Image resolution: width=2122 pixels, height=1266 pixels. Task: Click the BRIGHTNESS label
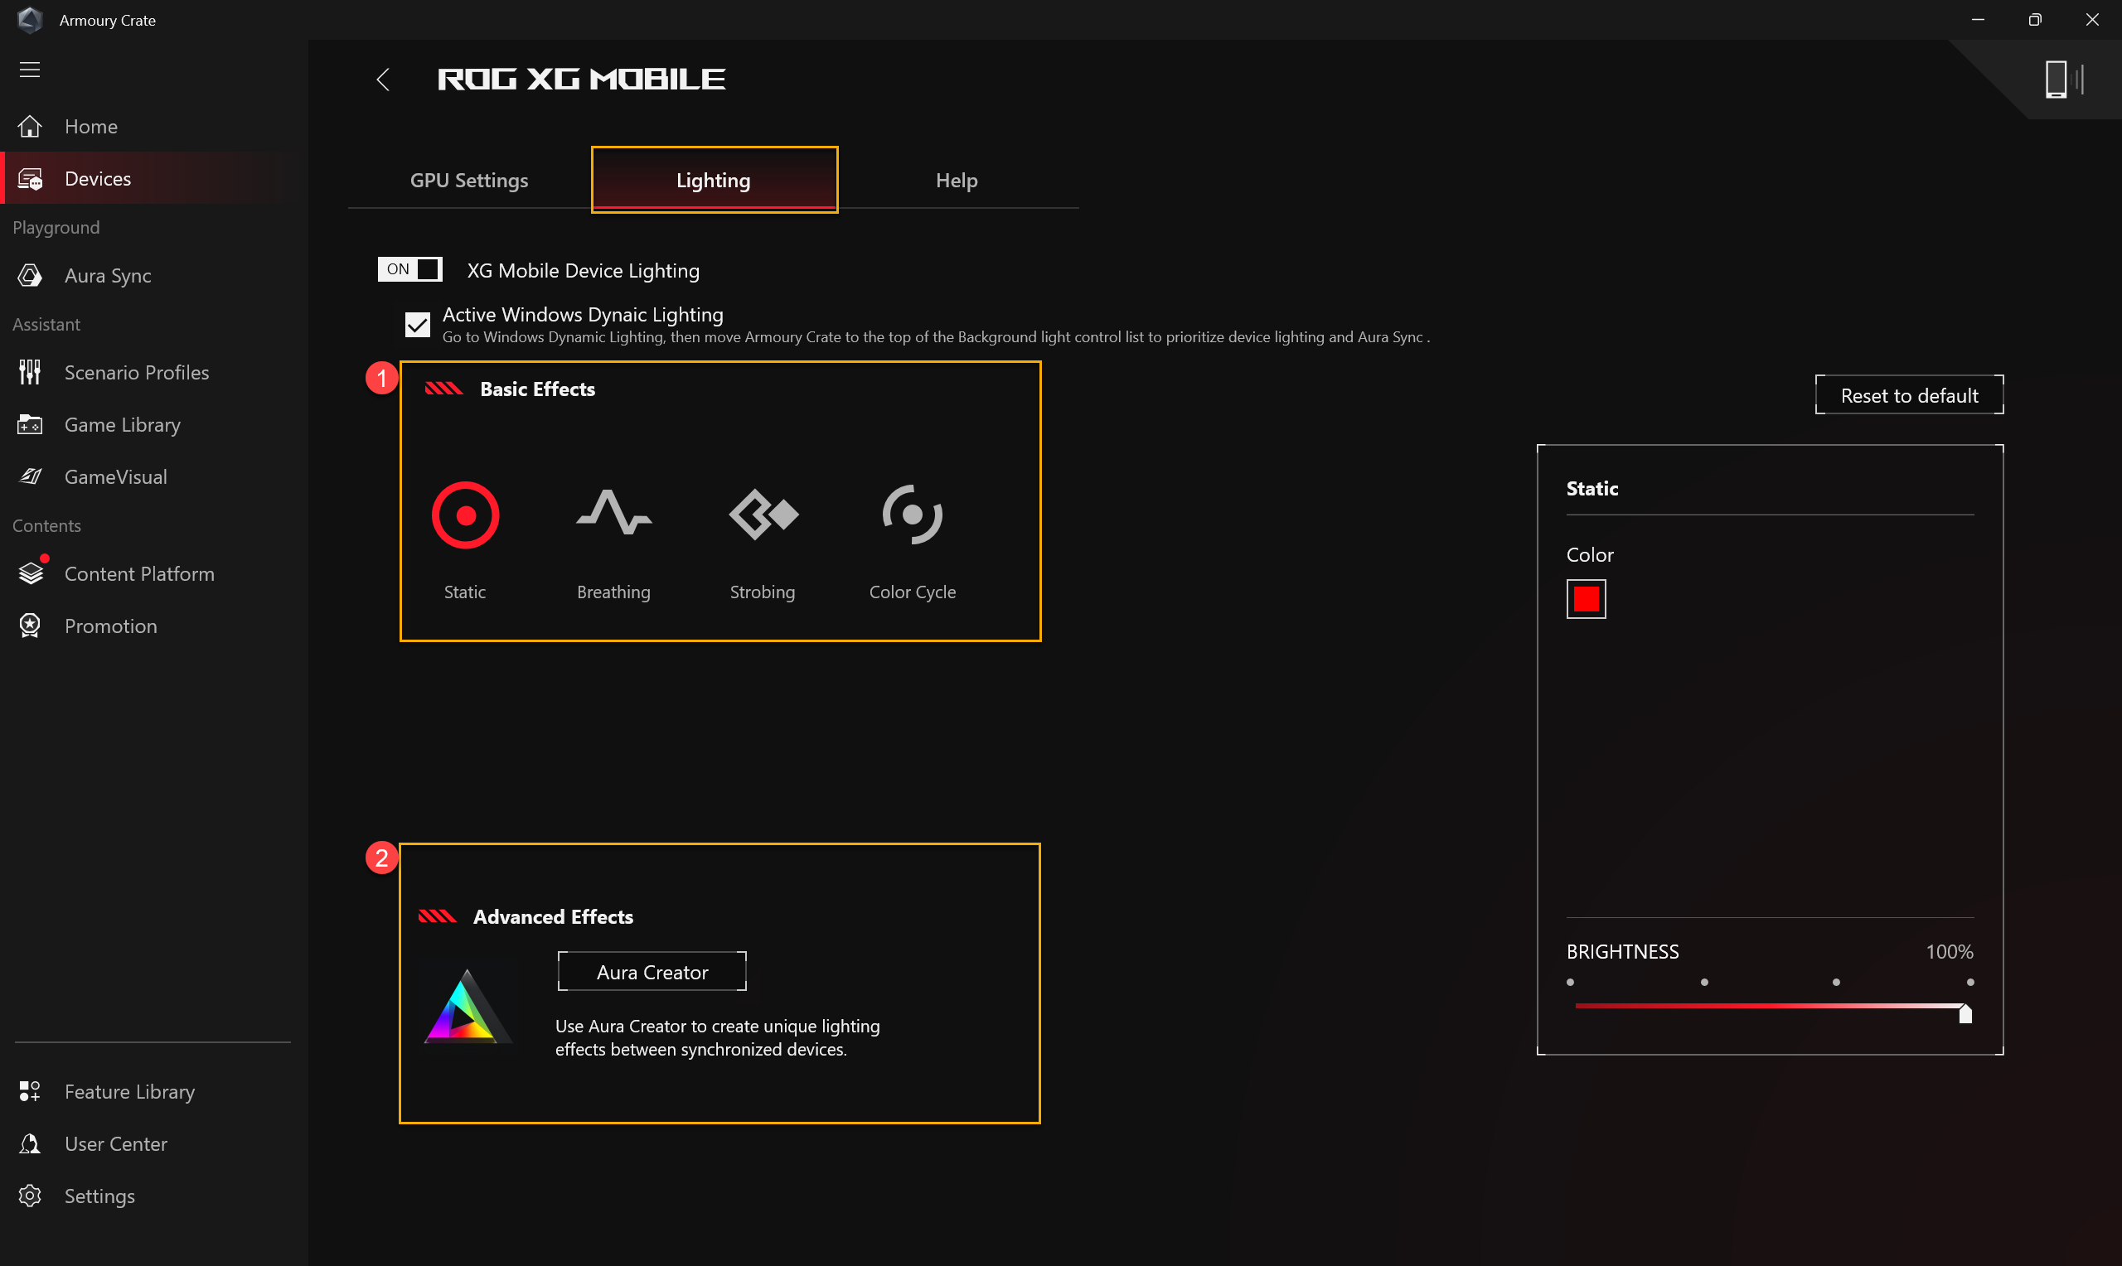tap(1622, 951)
